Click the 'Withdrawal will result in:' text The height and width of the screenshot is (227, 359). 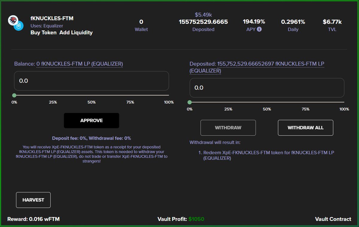[215, 142]
